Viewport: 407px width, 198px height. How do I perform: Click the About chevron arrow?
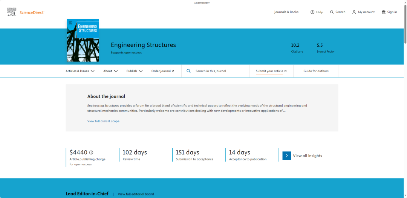[x=116, y=71]
